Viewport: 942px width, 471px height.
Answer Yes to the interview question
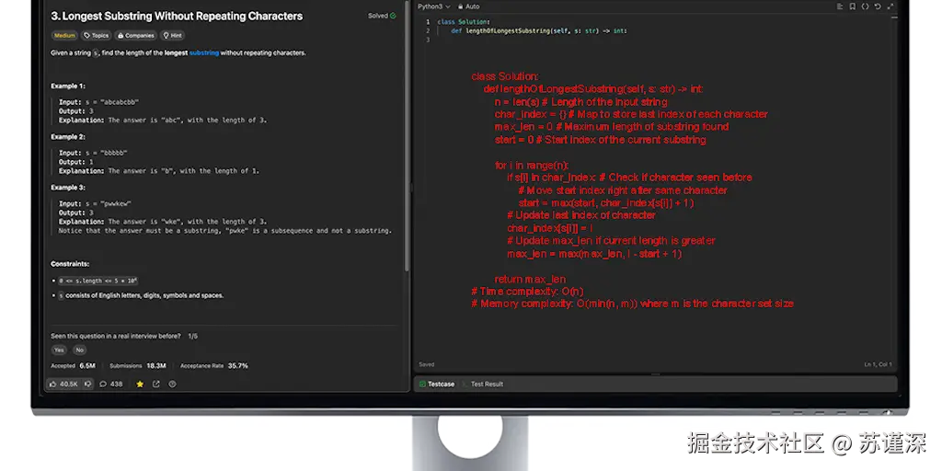pyautogui.click(x=59, y=350)
